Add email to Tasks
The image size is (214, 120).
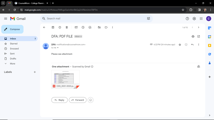click(x=90, y=27)
